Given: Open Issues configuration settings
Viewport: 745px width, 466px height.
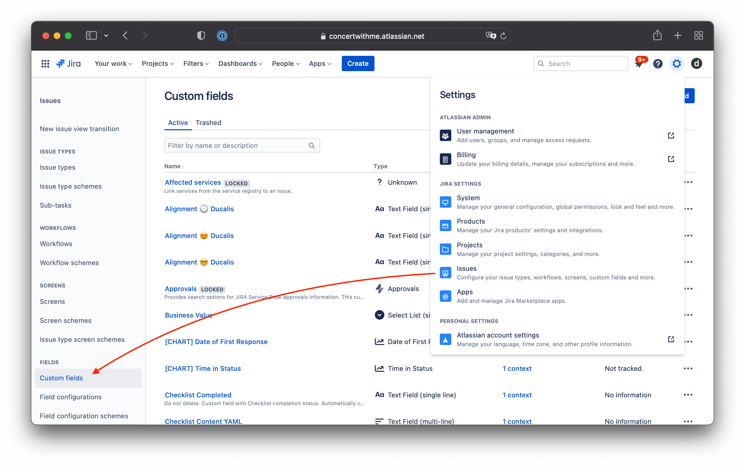Looking at the screenshot, I should pyautogui.click(x=466, y=268).
